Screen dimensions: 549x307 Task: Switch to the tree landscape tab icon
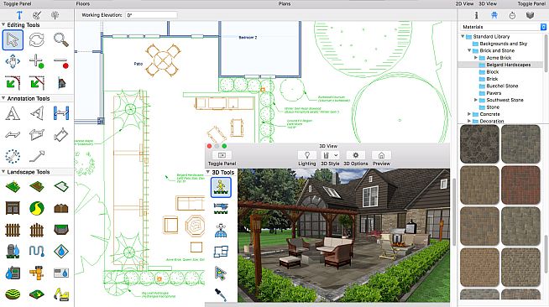coord(55,15)
